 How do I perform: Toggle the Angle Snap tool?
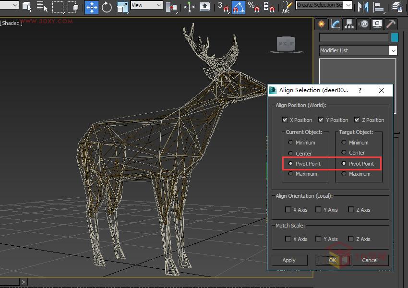point(238,7)
